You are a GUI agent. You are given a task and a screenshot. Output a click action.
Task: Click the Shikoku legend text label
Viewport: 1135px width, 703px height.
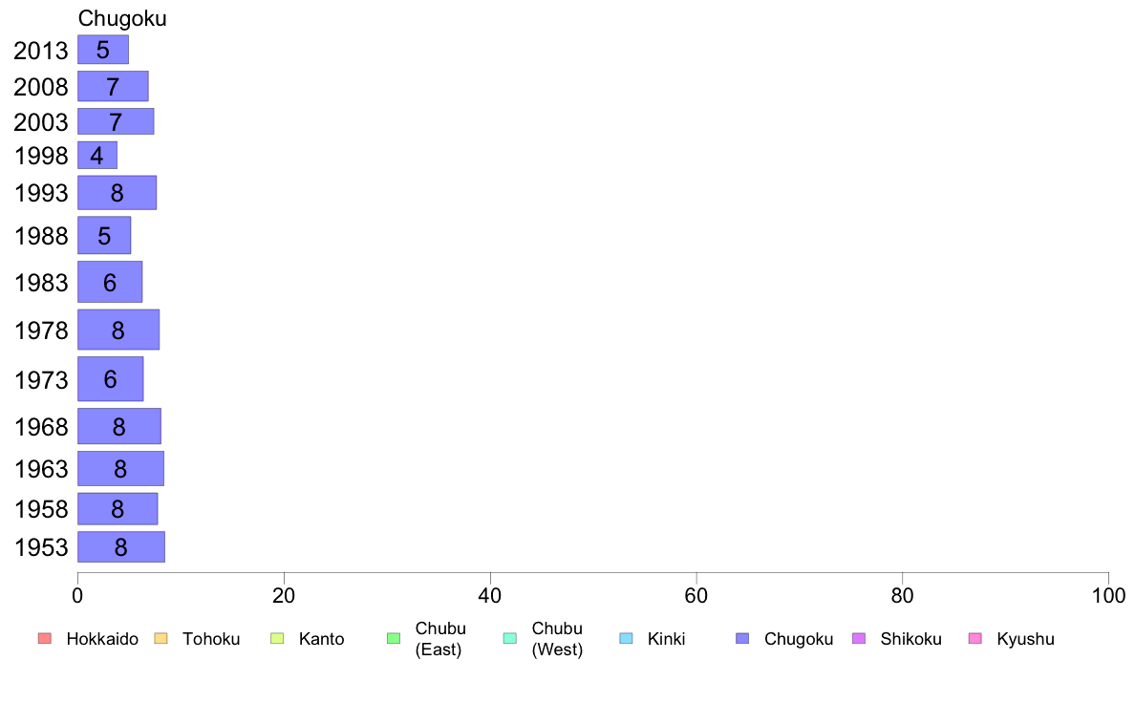tap(910, 639)
